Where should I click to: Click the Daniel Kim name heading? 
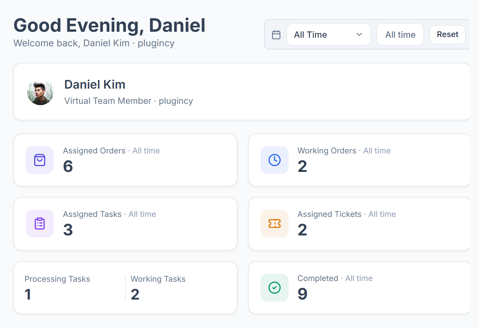click(x=95, y=85)
